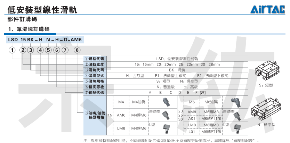Click the circled number 8 marker
The image size is (290, 143).
(77, 50)
